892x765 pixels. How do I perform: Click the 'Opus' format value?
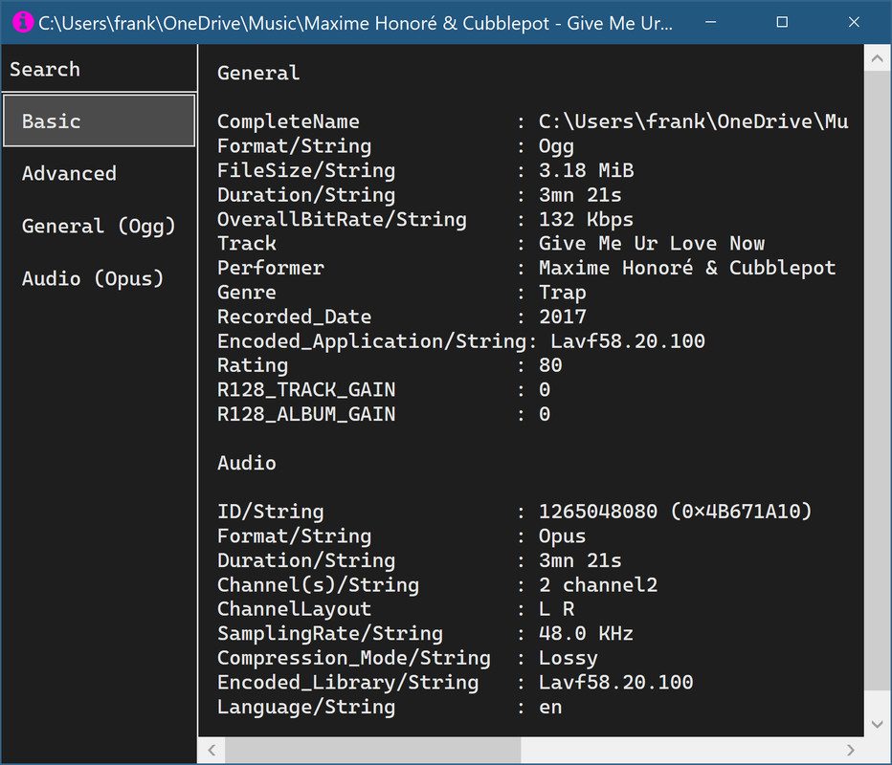pos(562,536)
